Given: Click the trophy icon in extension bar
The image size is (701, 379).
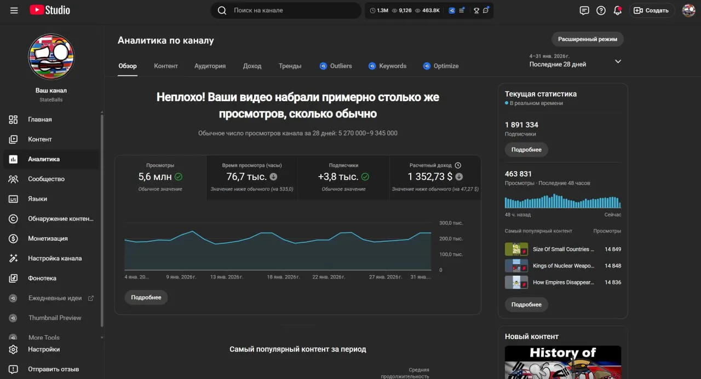Looking at the screenshot, I should click(476, 10).
